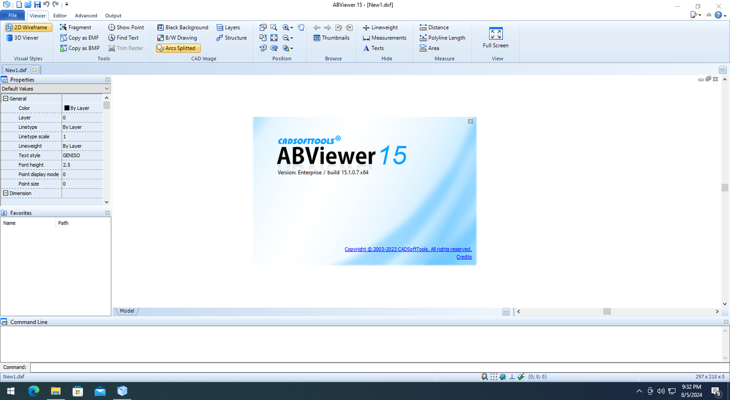Redo the action in title bar
This screenshot has height=400, width=730.
pos(55,5)
